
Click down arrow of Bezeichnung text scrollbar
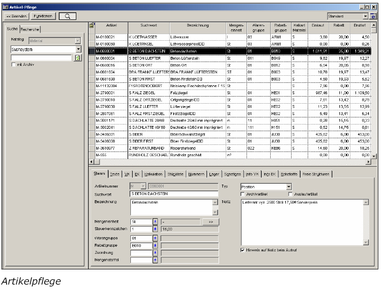point(215,212)
